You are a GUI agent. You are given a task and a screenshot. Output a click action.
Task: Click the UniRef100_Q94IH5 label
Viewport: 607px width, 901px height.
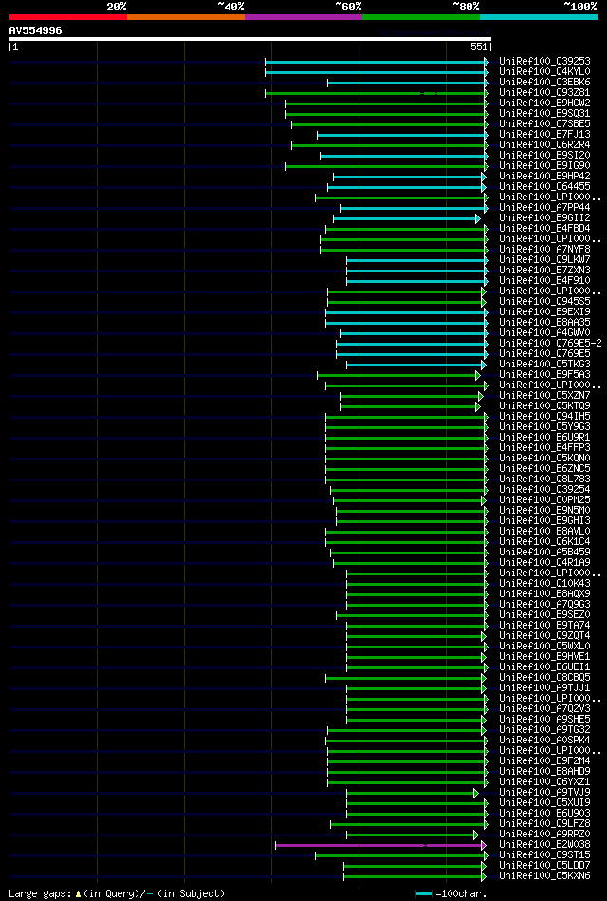tap(545, 417)
